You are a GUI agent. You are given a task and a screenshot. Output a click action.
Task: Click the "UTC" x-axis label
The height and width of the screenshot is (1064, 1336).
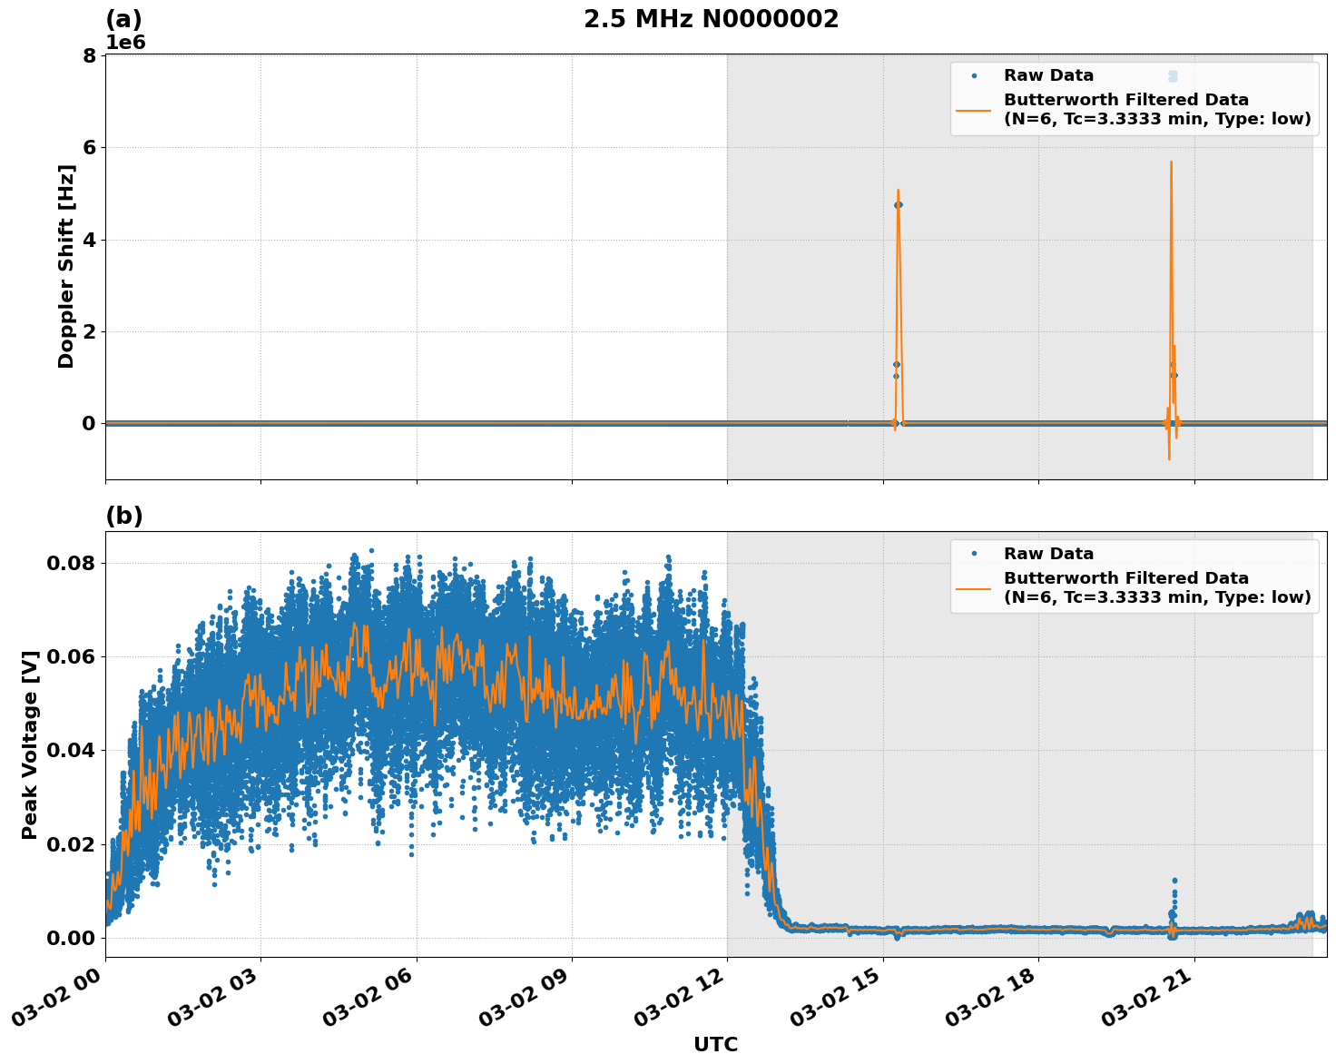[x=715, y=1045]
